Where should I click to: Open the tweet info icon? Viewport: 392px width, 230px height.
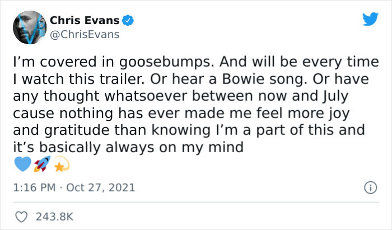tap(368, 187)
